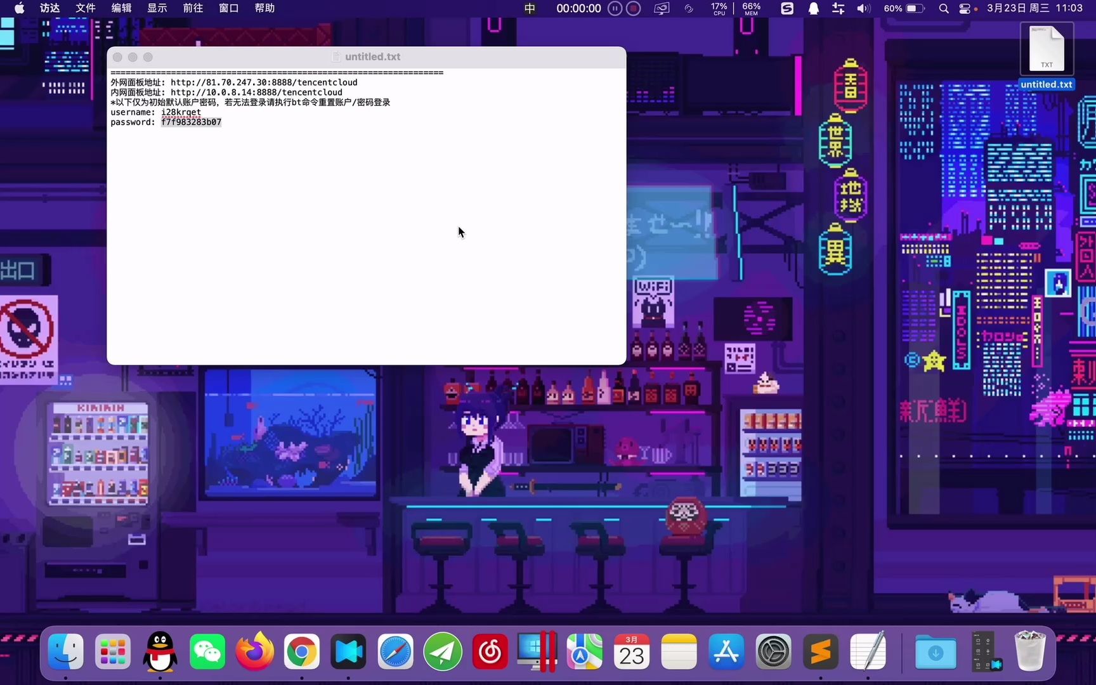Open the blue video meeting app in Dock

tap(348, 651)
